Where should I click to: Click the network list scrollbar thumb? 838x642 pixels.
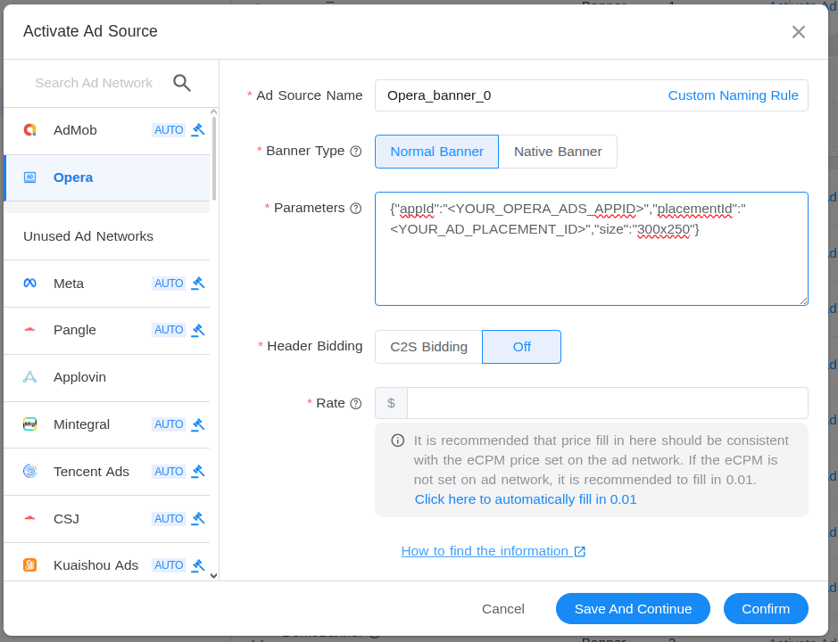tap(214, 158)
